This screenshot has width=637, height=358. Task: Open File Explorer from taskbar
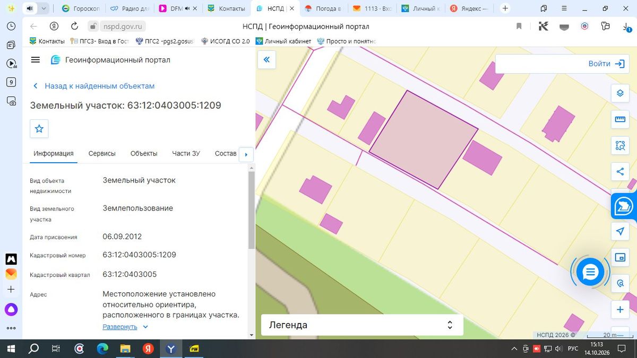pyautogui.click(x=125, y=348)
